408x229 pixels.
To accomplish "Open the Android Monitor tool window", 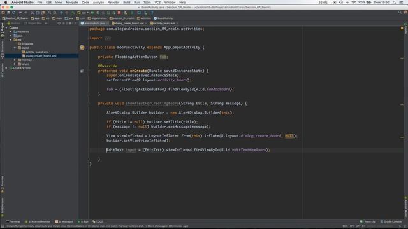I will click(x=38, y=221).
